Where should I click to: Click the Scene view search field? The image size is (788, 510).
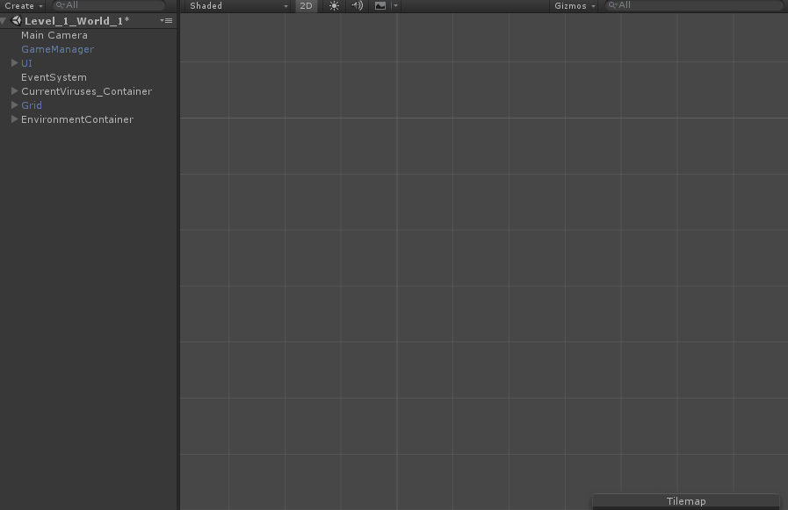(x=693, y=5)
